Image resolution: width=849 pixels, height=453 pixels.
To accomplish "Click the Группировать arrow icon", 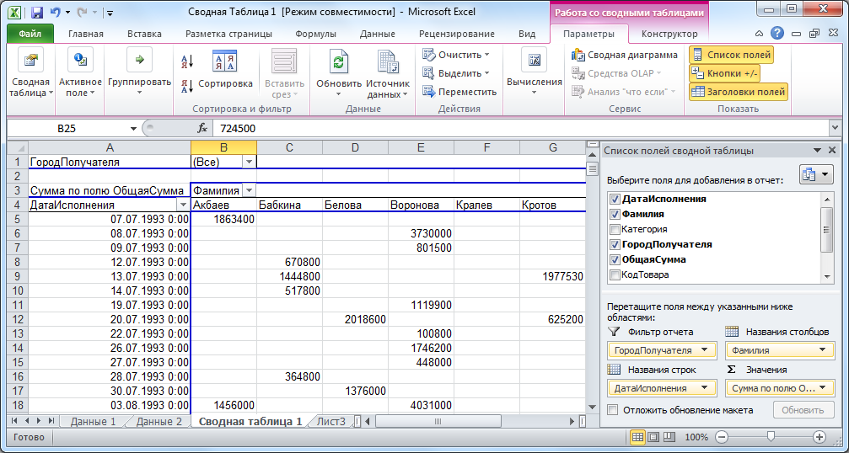I will [139, 59].
